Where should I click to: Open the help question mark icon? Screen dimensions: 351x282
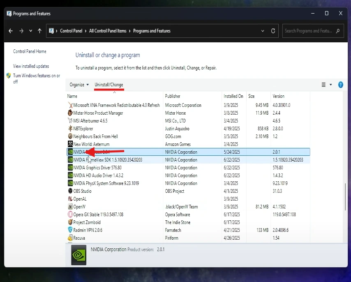coord(340,85)
